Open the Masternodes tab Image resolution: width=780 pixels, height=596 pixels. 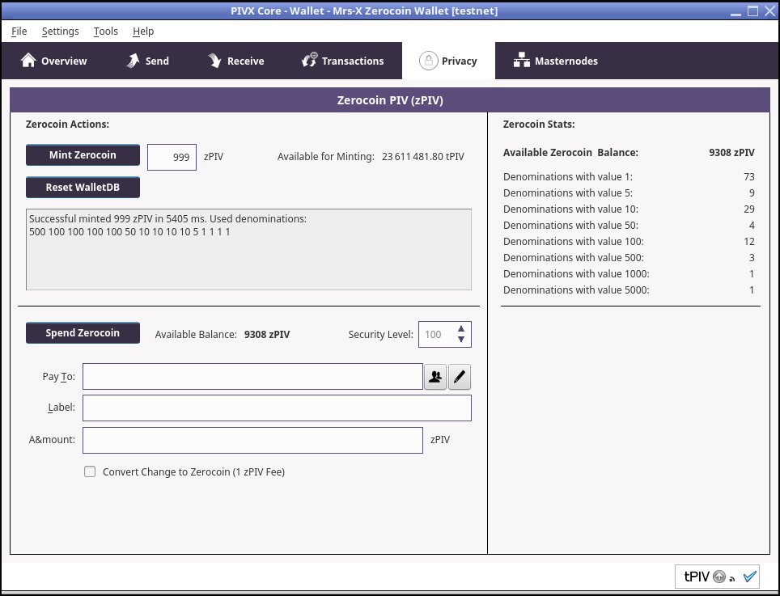[x=556, y=61]
